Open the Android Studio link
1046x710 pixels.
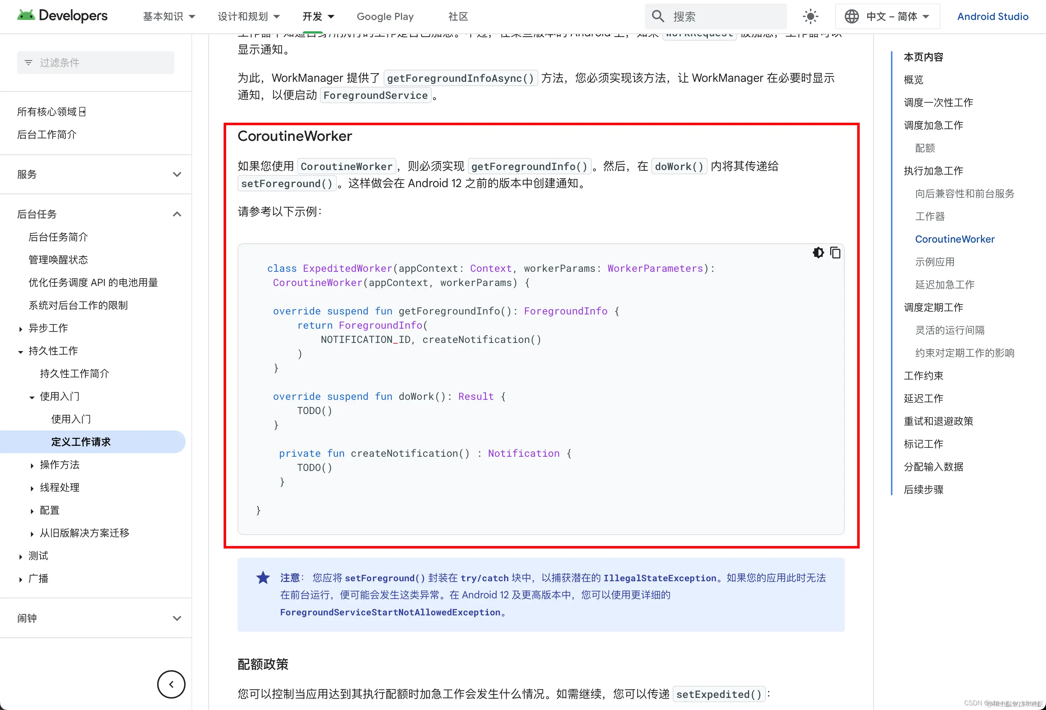(x=992, y=16)
